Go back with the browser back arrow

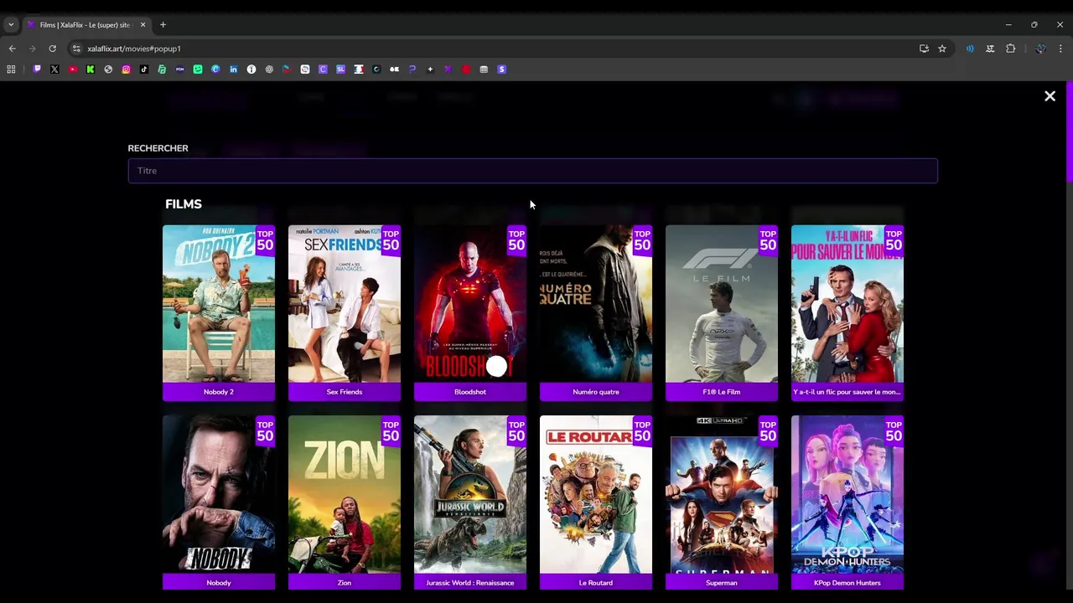[x=12, y=49]
